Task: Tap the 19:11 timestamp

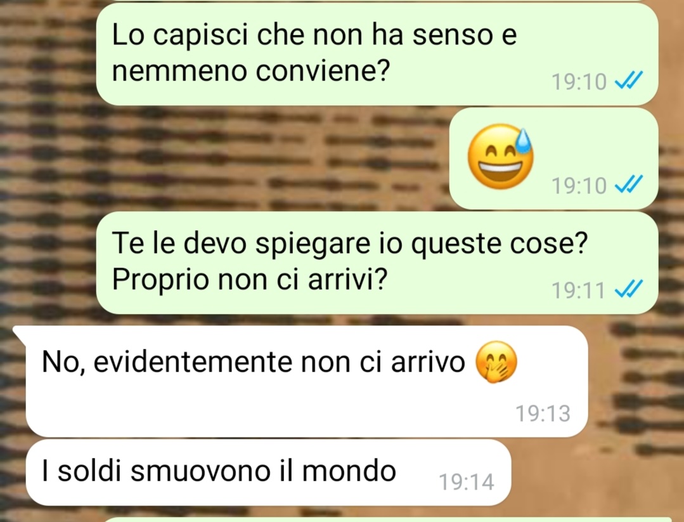Action: (x=578, y=290)
